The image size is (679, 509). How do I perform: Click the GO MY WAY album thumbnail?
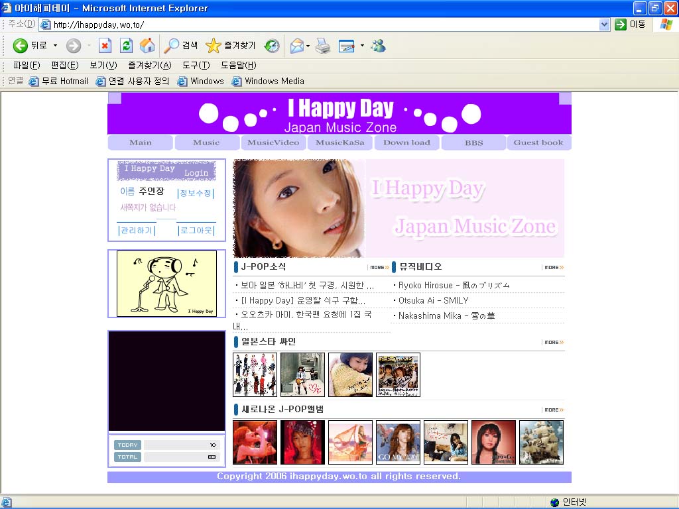[x=398, y=442]
